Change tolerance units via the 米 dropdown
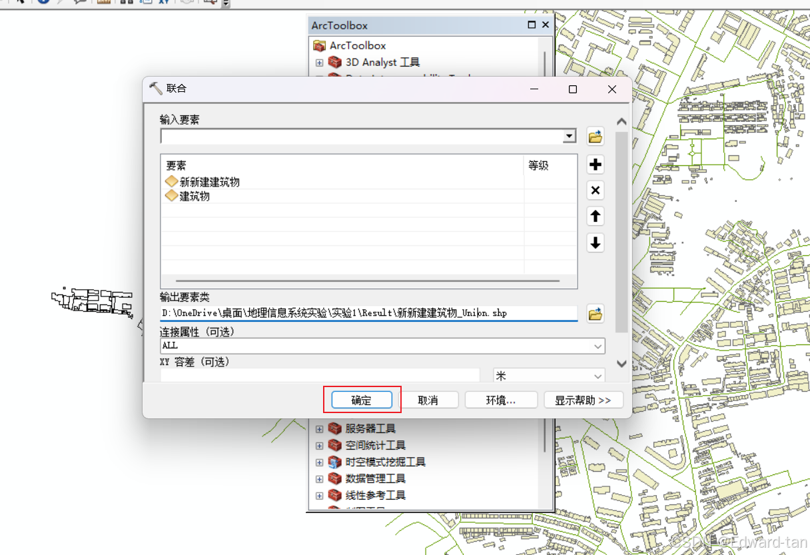 point(598,376)
